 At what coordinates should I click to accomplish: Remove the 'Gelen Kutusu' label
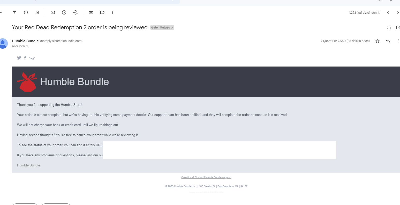(x=172, y=28)
